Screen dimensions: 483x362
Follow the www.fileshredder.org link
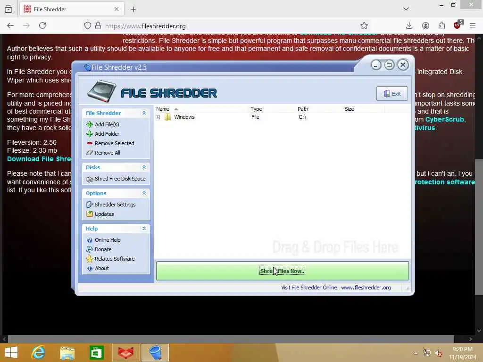click(x=366, y=288)
